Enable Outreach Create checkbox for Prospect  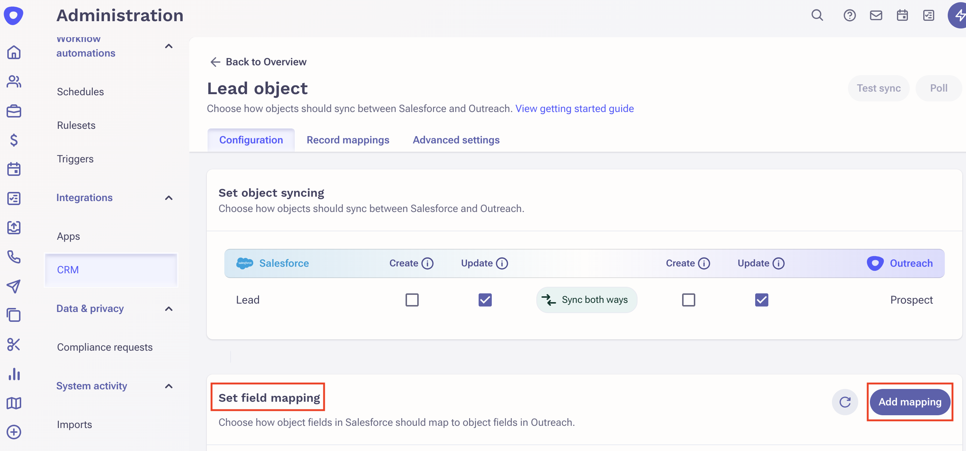tap(688, 300)
